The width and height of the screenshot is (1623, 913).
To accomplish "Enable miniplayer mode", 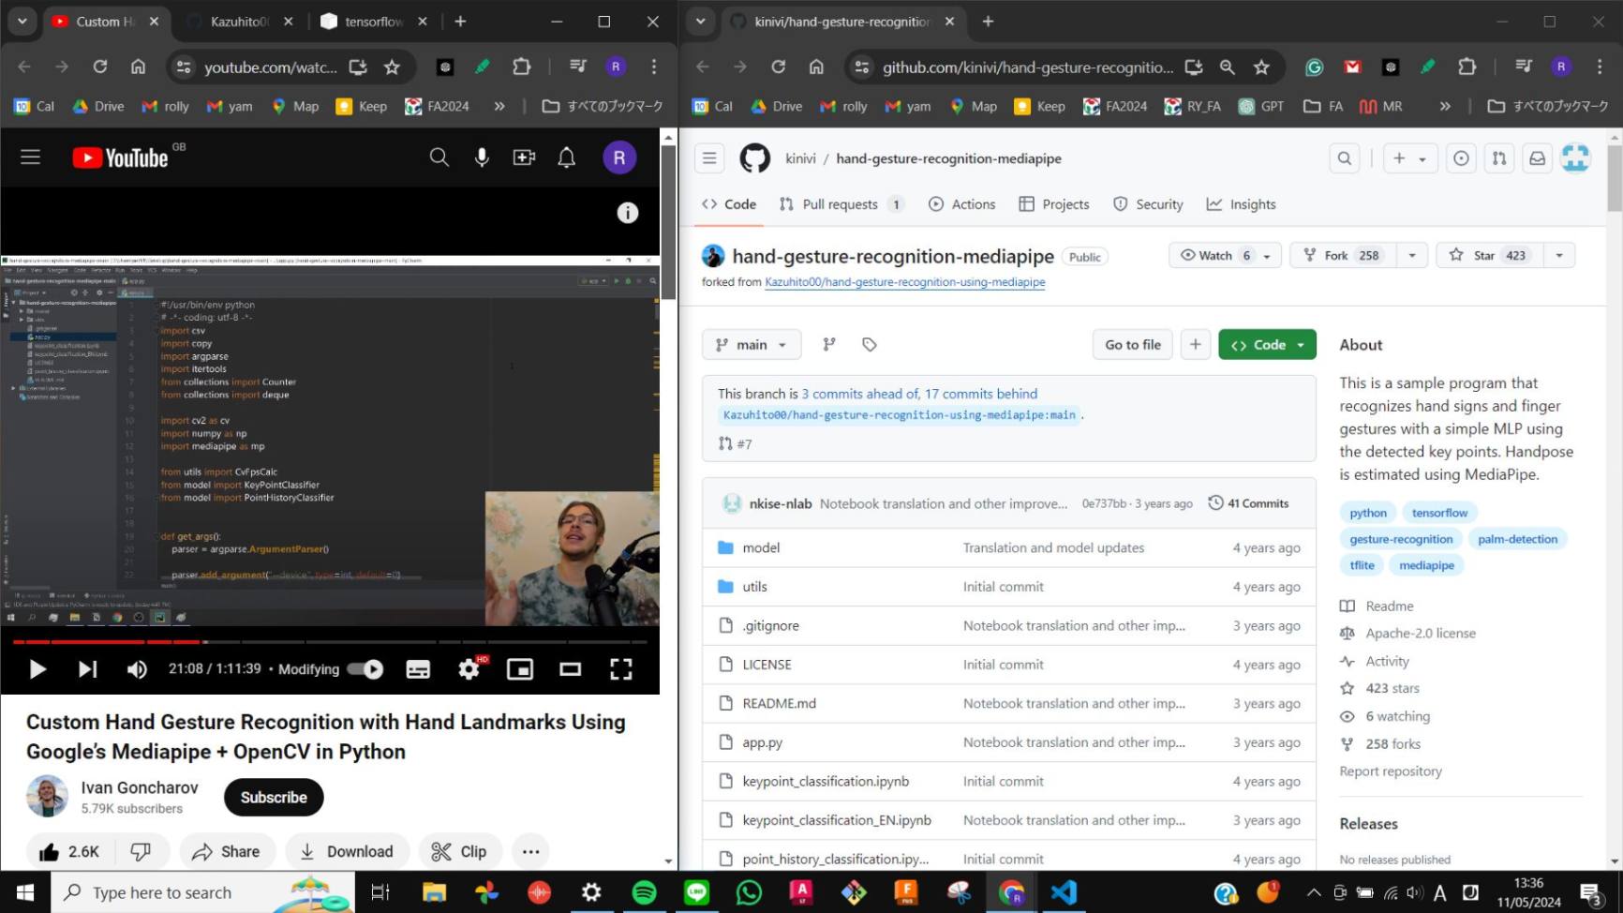I will 519,669.
